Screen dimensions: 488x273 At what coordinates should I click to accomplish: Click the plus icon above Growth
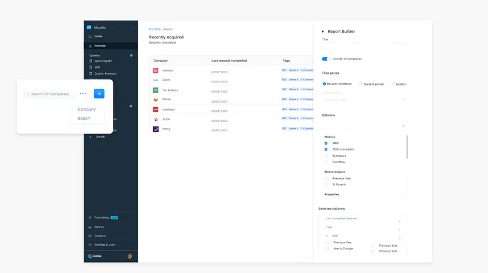[131, 106]
